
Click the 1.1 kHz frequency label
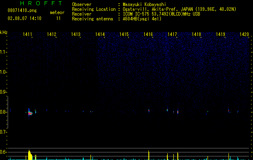[x=3, y=52]
